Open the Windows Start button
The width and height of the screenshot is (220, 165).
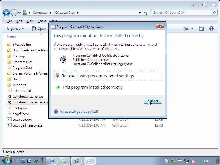[7, 161]
